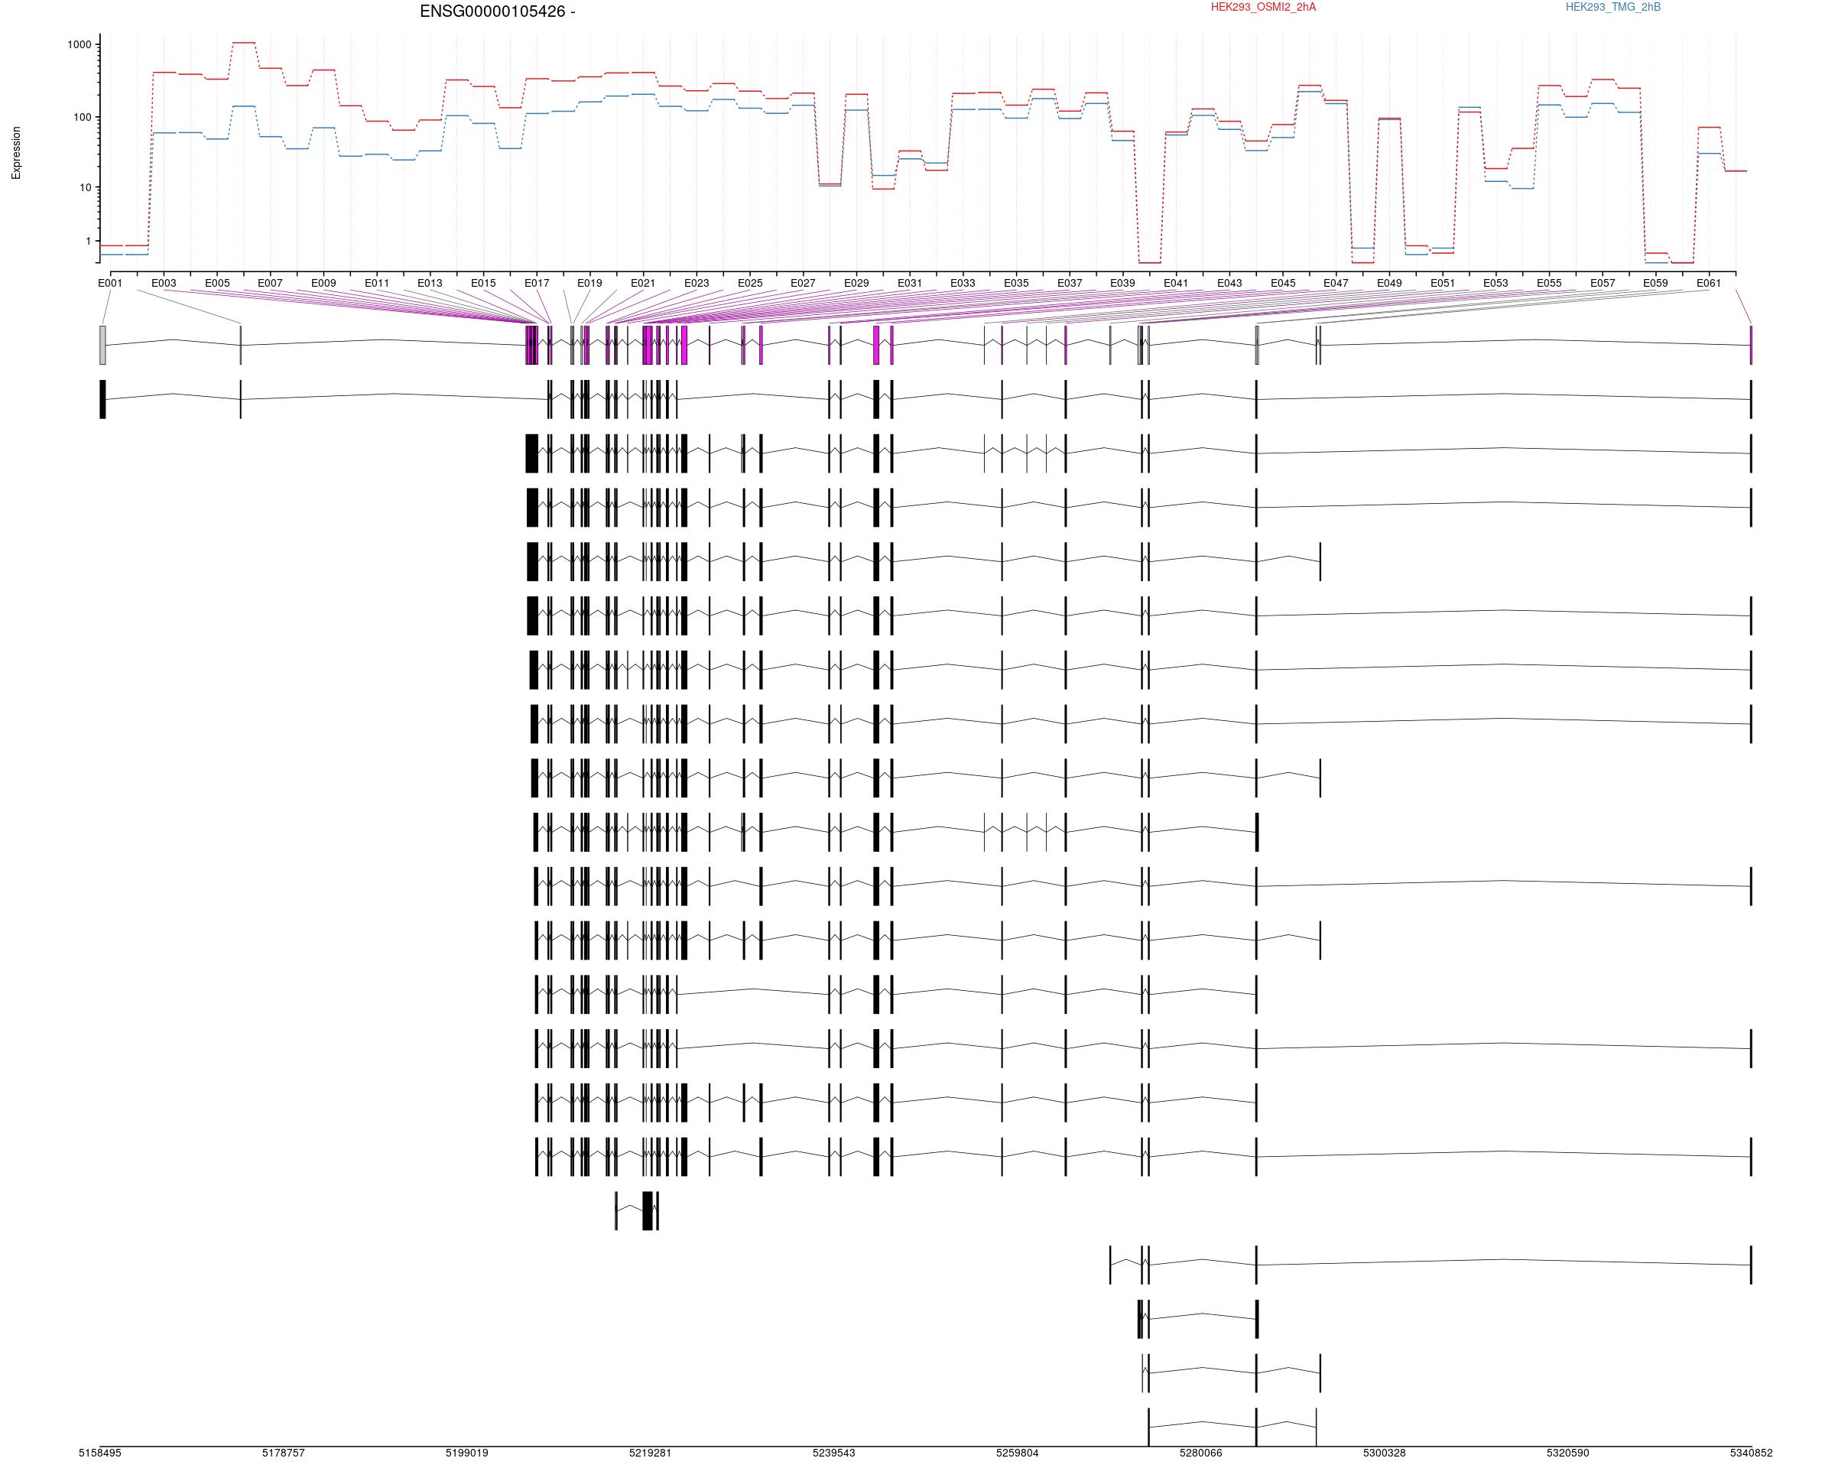Click the Expression axis label

click(16, 153)
